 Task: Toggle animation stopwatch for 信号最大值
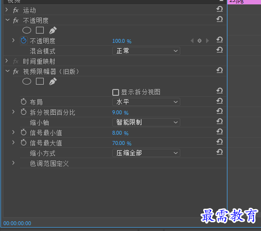(23, 142)
